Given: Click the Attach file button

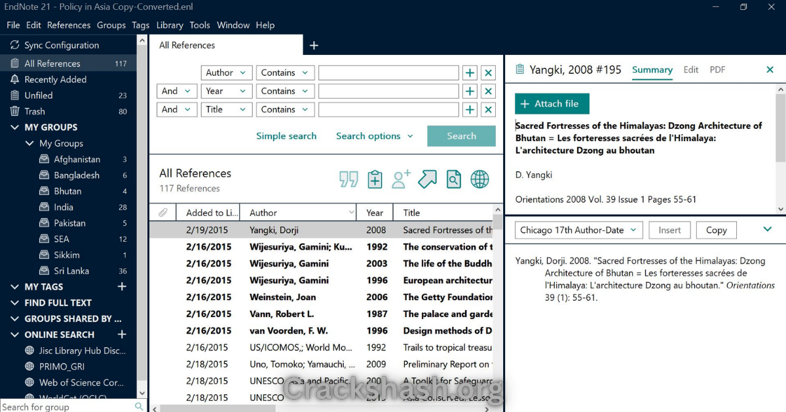Looking at the screenshot, I should [x=552, y=103].
